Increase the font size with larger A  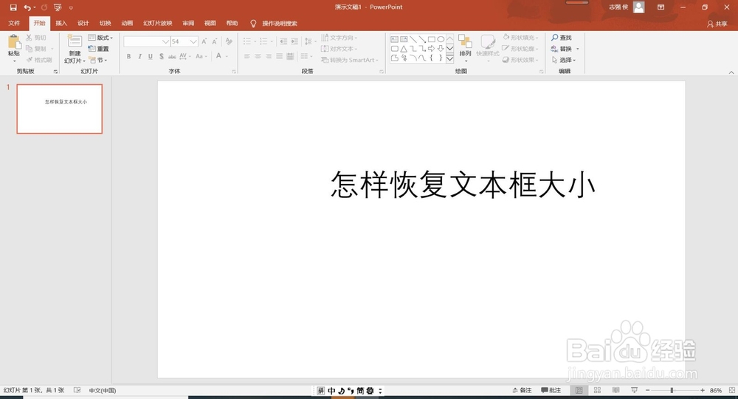click(x=204, y=41)
